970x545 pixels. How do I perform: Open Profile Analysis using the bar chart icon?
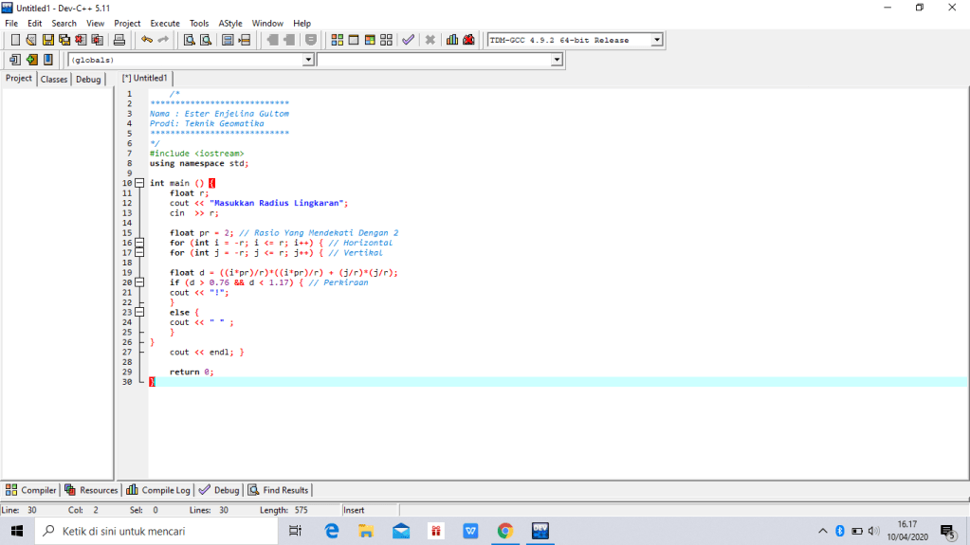click(452, 40)
